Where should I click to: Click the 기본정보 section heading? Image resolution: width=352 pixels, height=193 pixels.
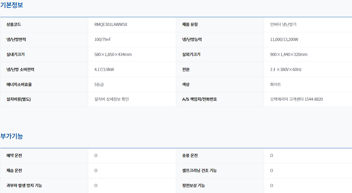pos(12,5)
